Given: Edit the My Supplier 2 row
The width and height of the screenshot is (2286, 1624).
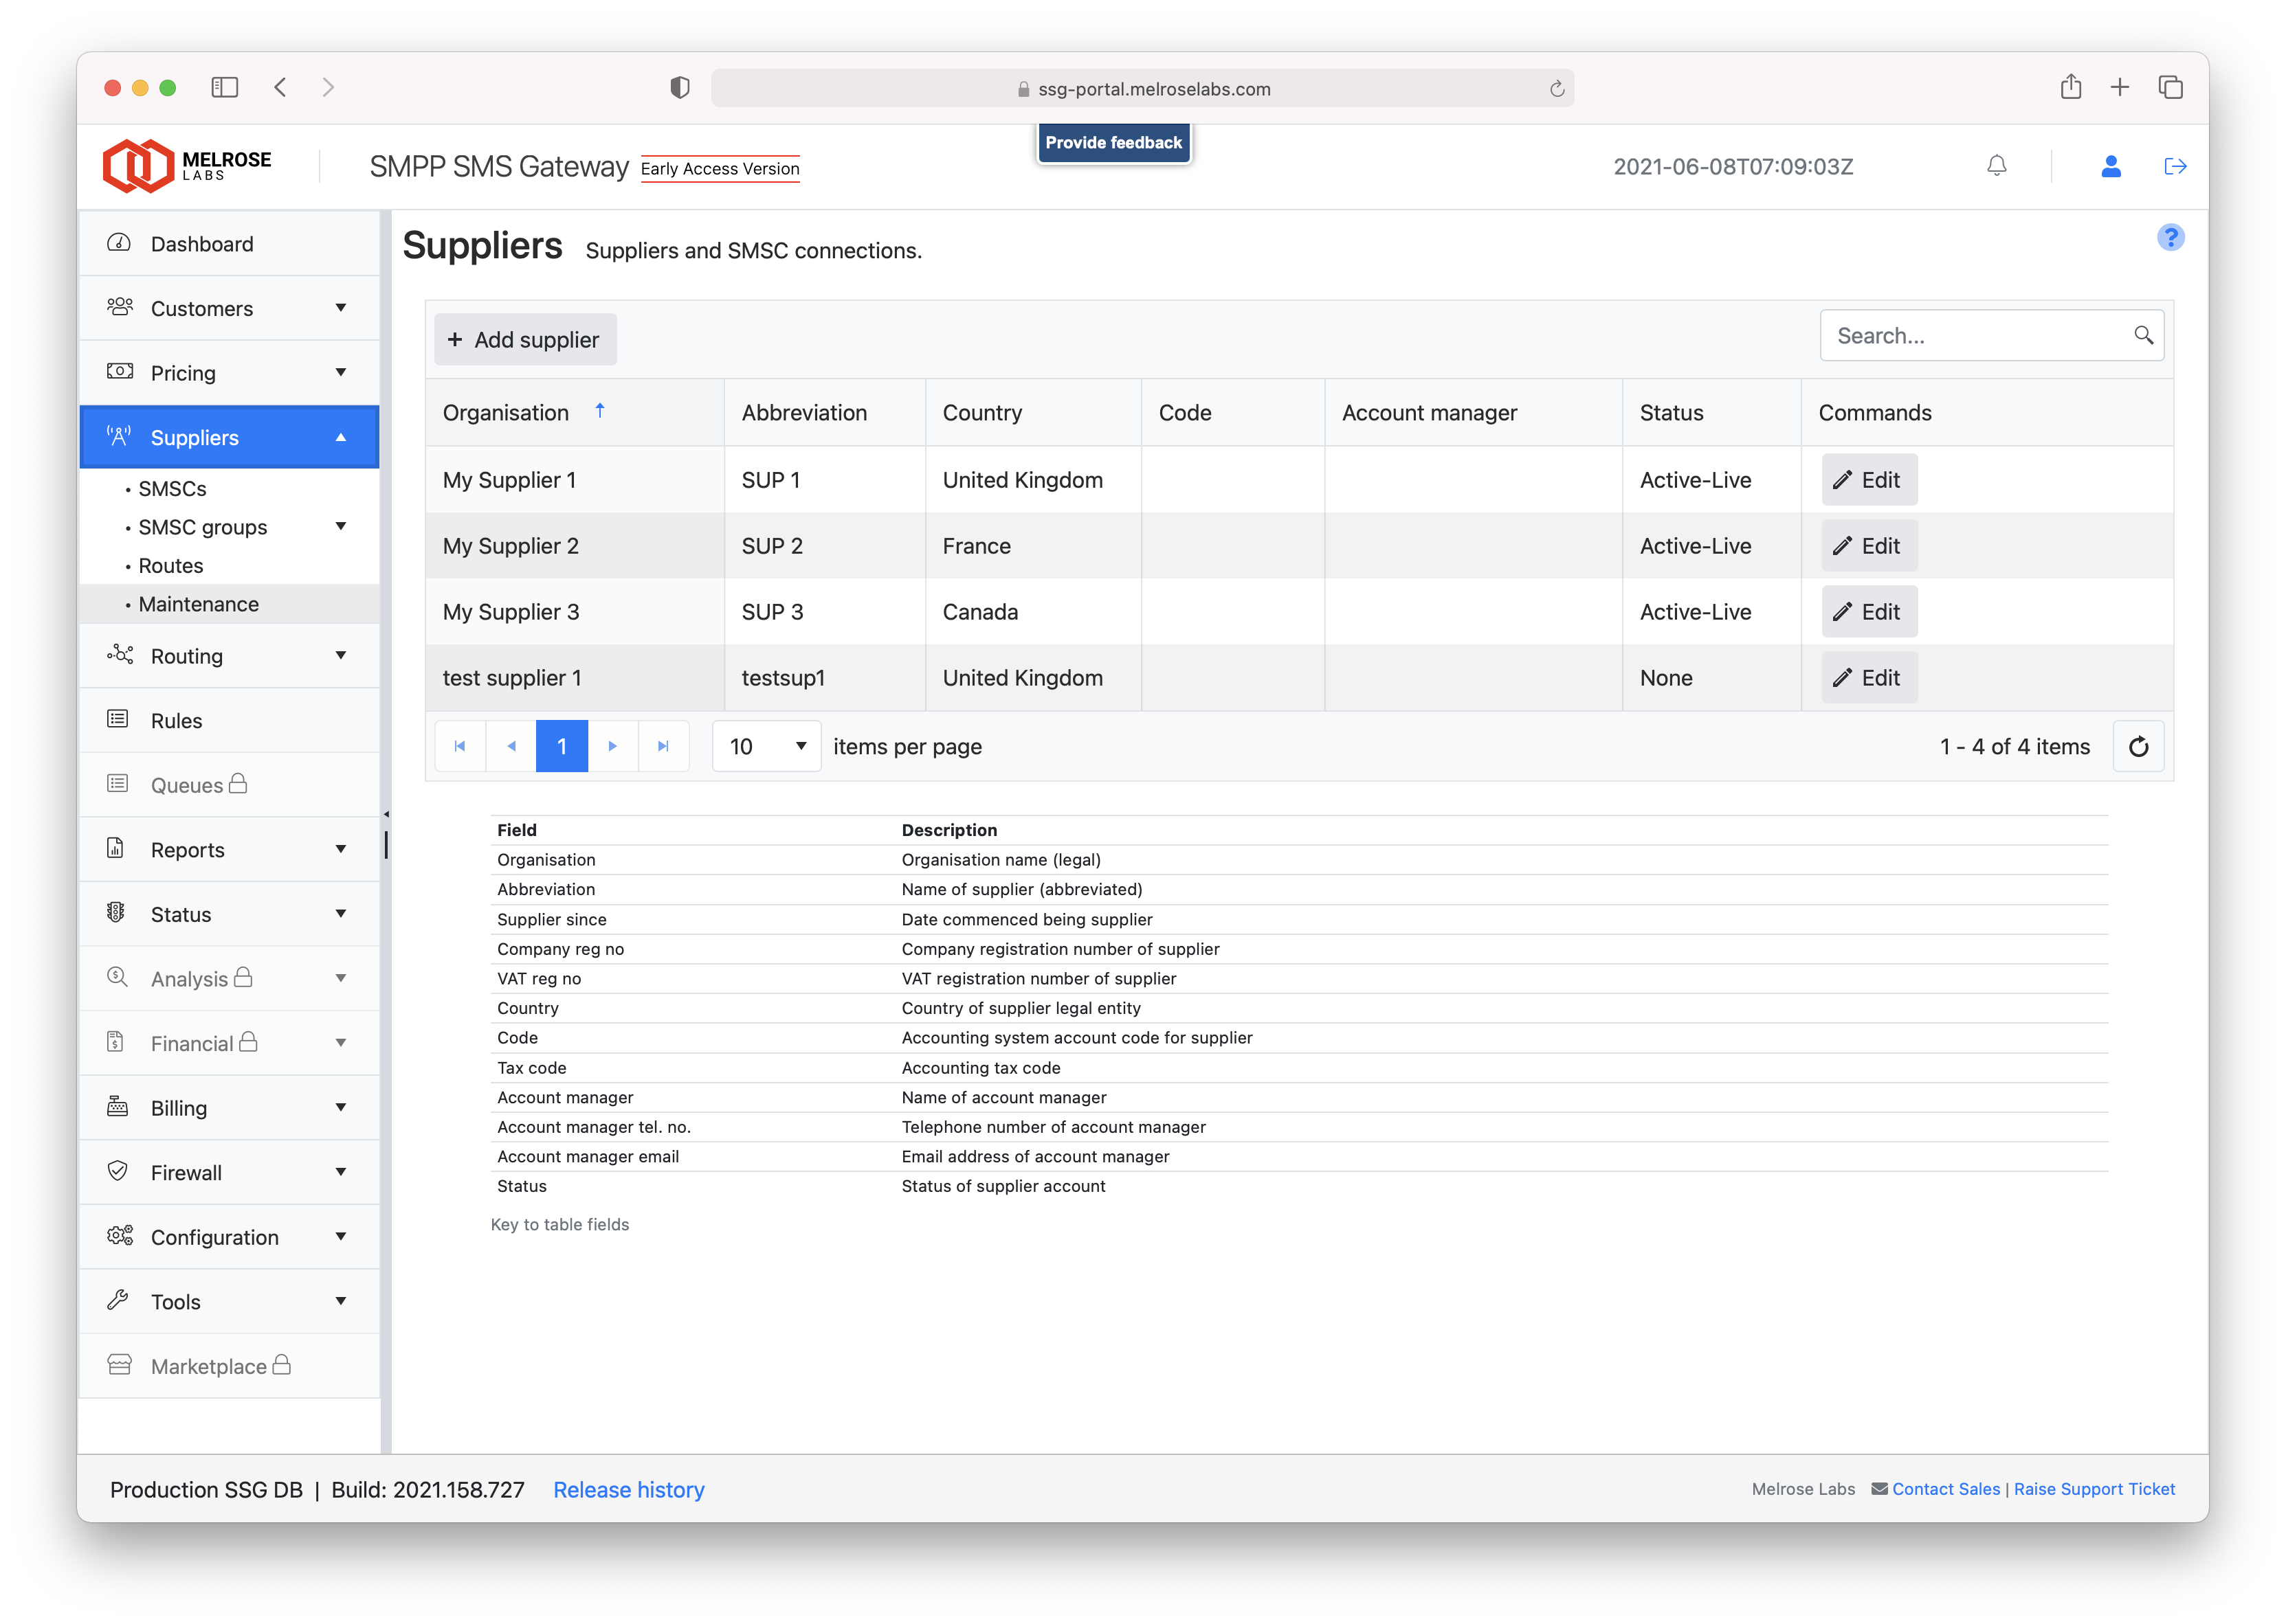Looking at the screenshot, I should point(1868,546).
